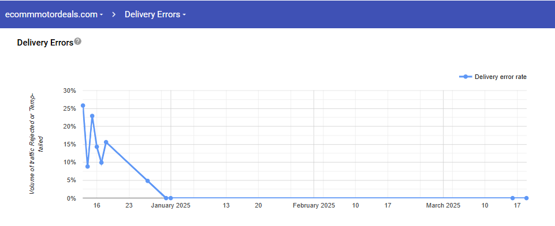Open the ecommmotordeals.com domain dropdown
Screen dimensions: 555x226
(x=54, y=14)
